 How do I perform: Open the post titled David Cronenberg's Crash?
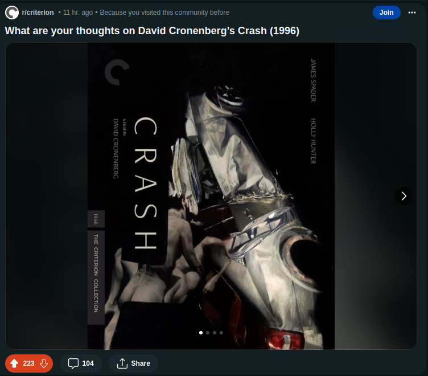[152, 31]
